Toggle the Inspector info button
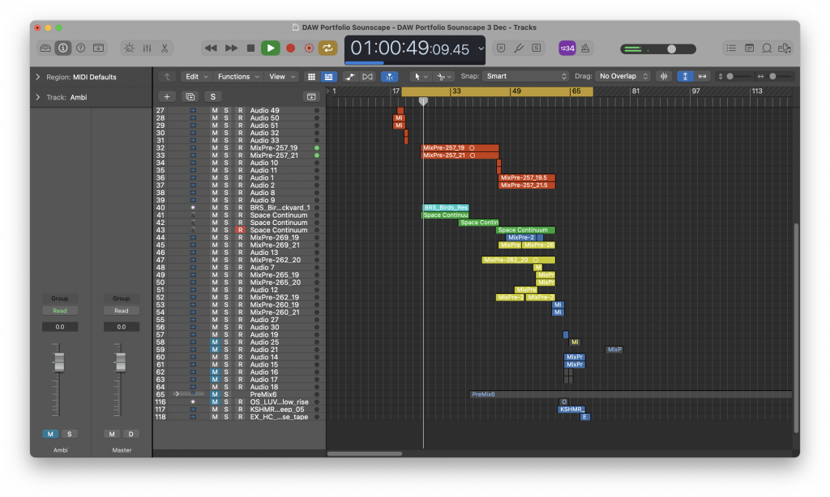830x497 pixels. 63,48
